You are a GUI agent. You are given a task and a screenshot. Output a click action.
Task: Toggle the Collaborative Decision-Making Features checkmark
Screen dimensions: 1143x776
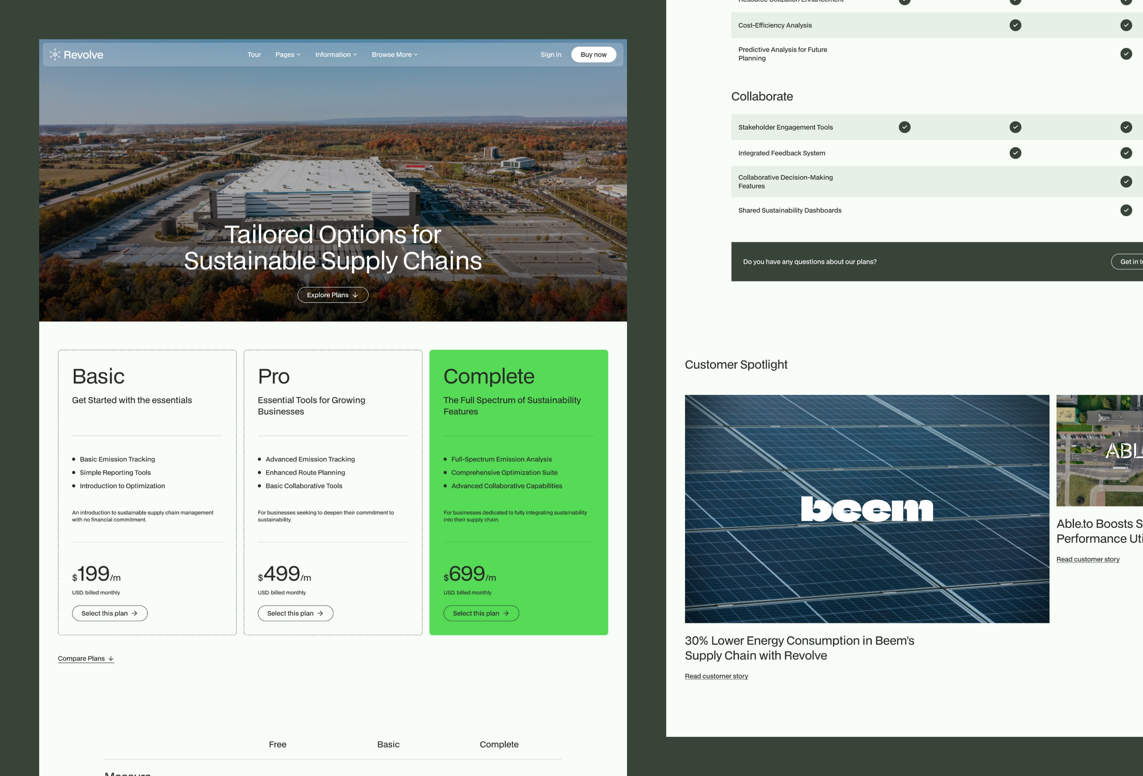pyautogui.click(x=1126, y=182)
